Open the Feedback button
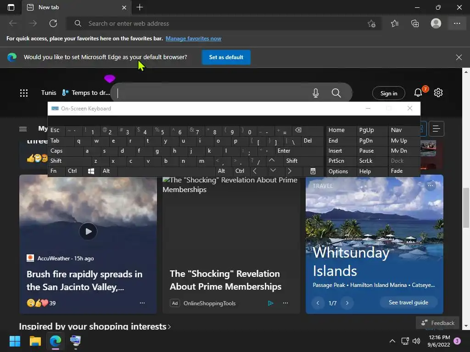The image size is (470, 352). coord(437,323)
